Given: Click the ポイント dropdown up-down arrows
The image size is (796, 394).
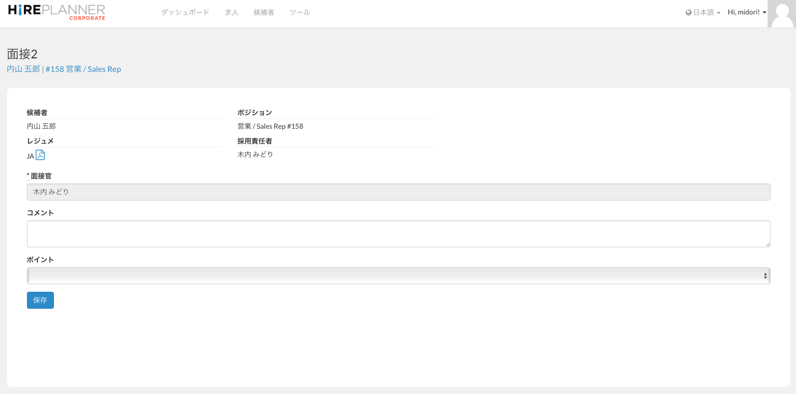Looking at the screenshot, I should (765, 276).
